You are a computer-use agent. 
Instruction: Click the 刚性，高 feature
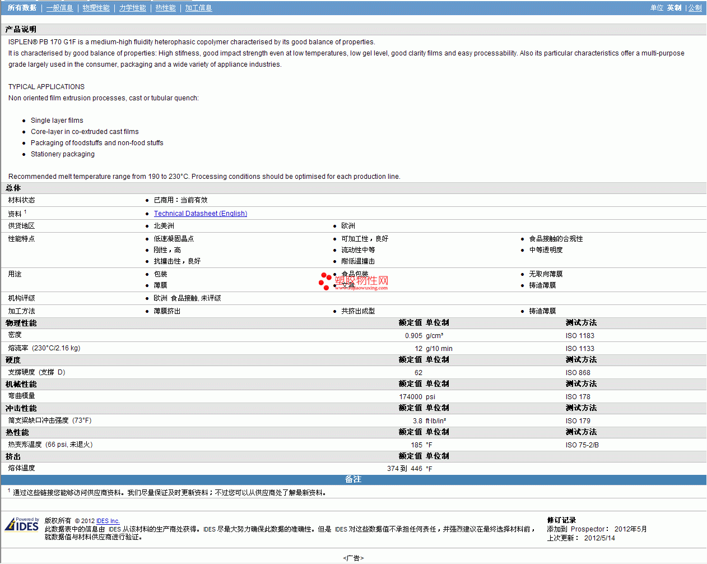point(167,250)
